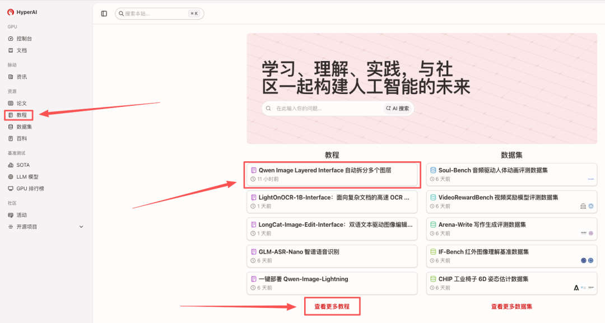Click the LLM 模型 icon
Image resolution: width=605 pixels, height=323 pixels.
pyautogui.click(x=11, y=177)
